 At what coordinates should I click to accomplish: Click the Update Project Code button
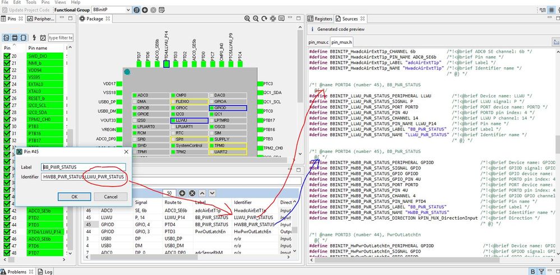pos(26,10)
